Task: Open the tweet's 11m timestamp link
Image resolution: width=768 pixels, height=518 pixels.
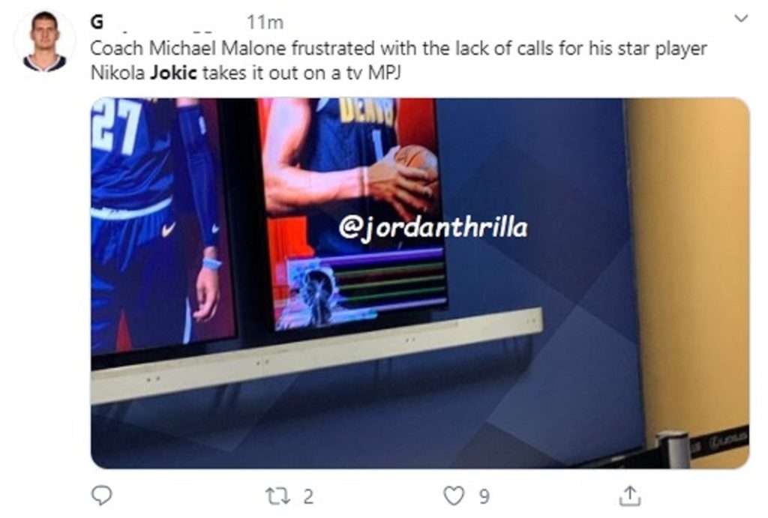Action: coord(265,22)
